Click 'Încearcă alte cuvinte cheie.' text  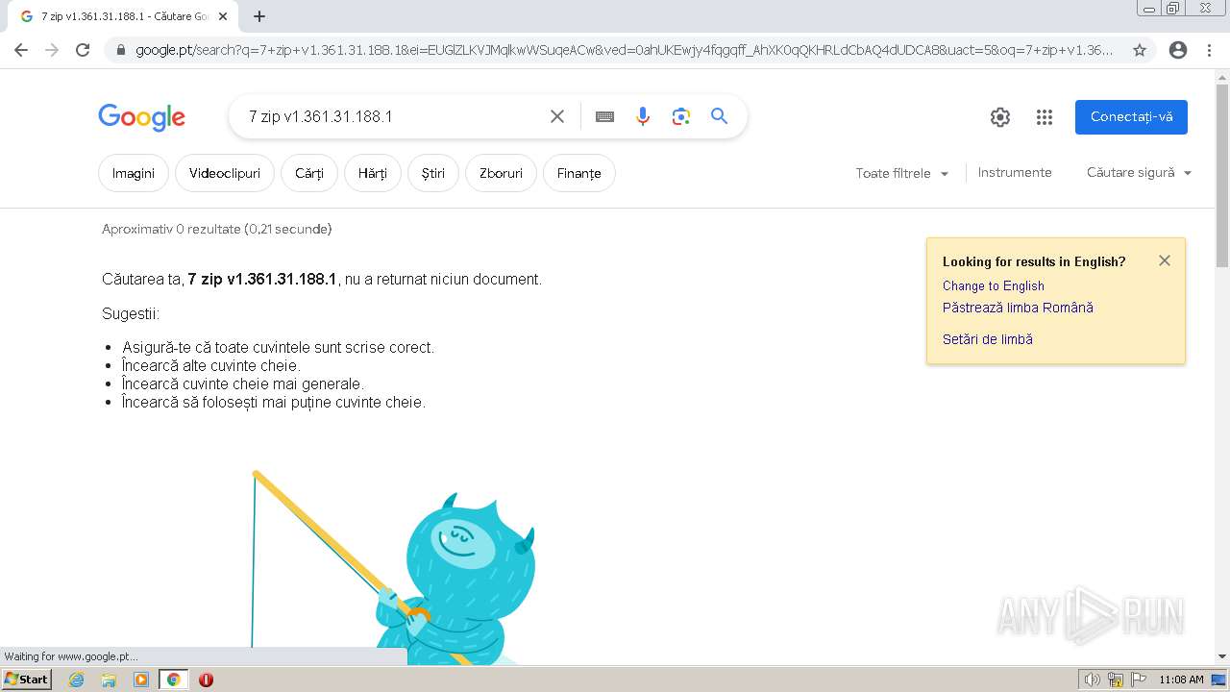pos(211,365)
